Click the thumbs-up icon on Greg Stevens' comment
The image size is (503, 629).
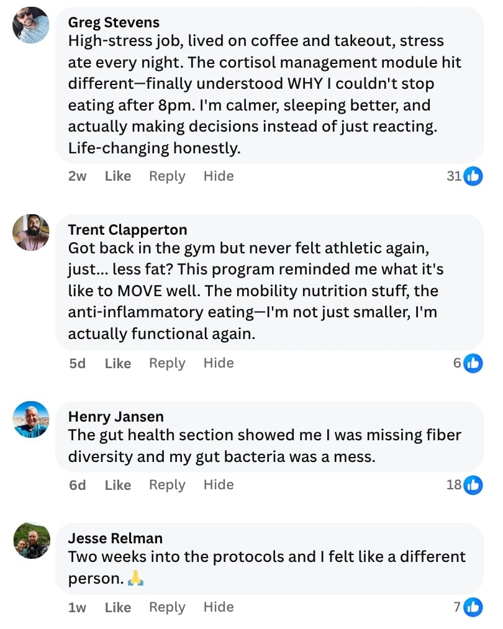[473, 176]
